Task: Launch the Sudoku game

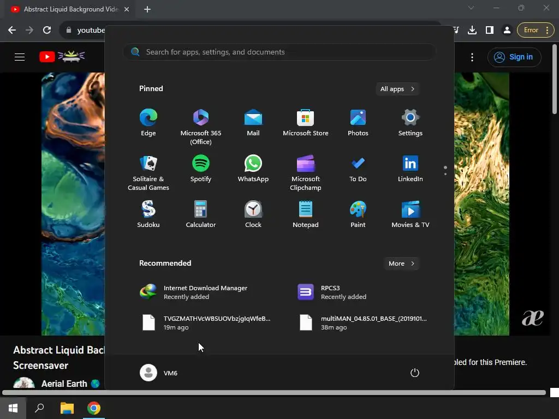Action: 148,214
